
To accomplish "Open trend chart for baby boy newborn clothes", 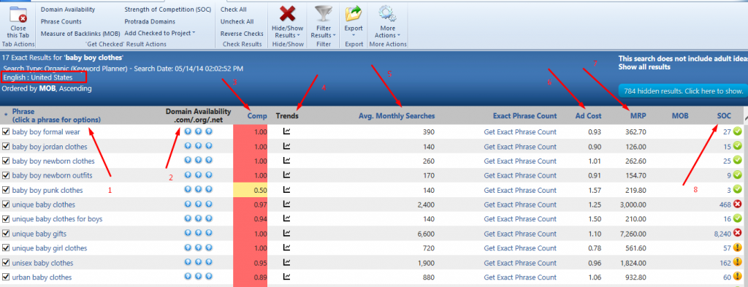I will point(286,161).
